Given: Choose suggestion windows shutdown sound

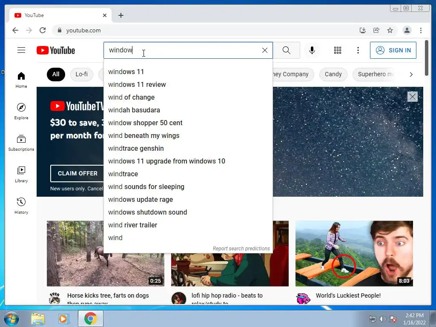Looking at the screenshot, I should [x=188, y=212].
